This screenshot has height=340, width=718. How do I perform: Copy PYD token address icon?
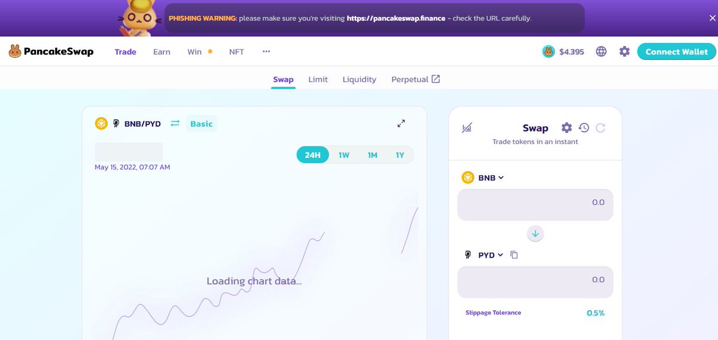pos(514,255)
